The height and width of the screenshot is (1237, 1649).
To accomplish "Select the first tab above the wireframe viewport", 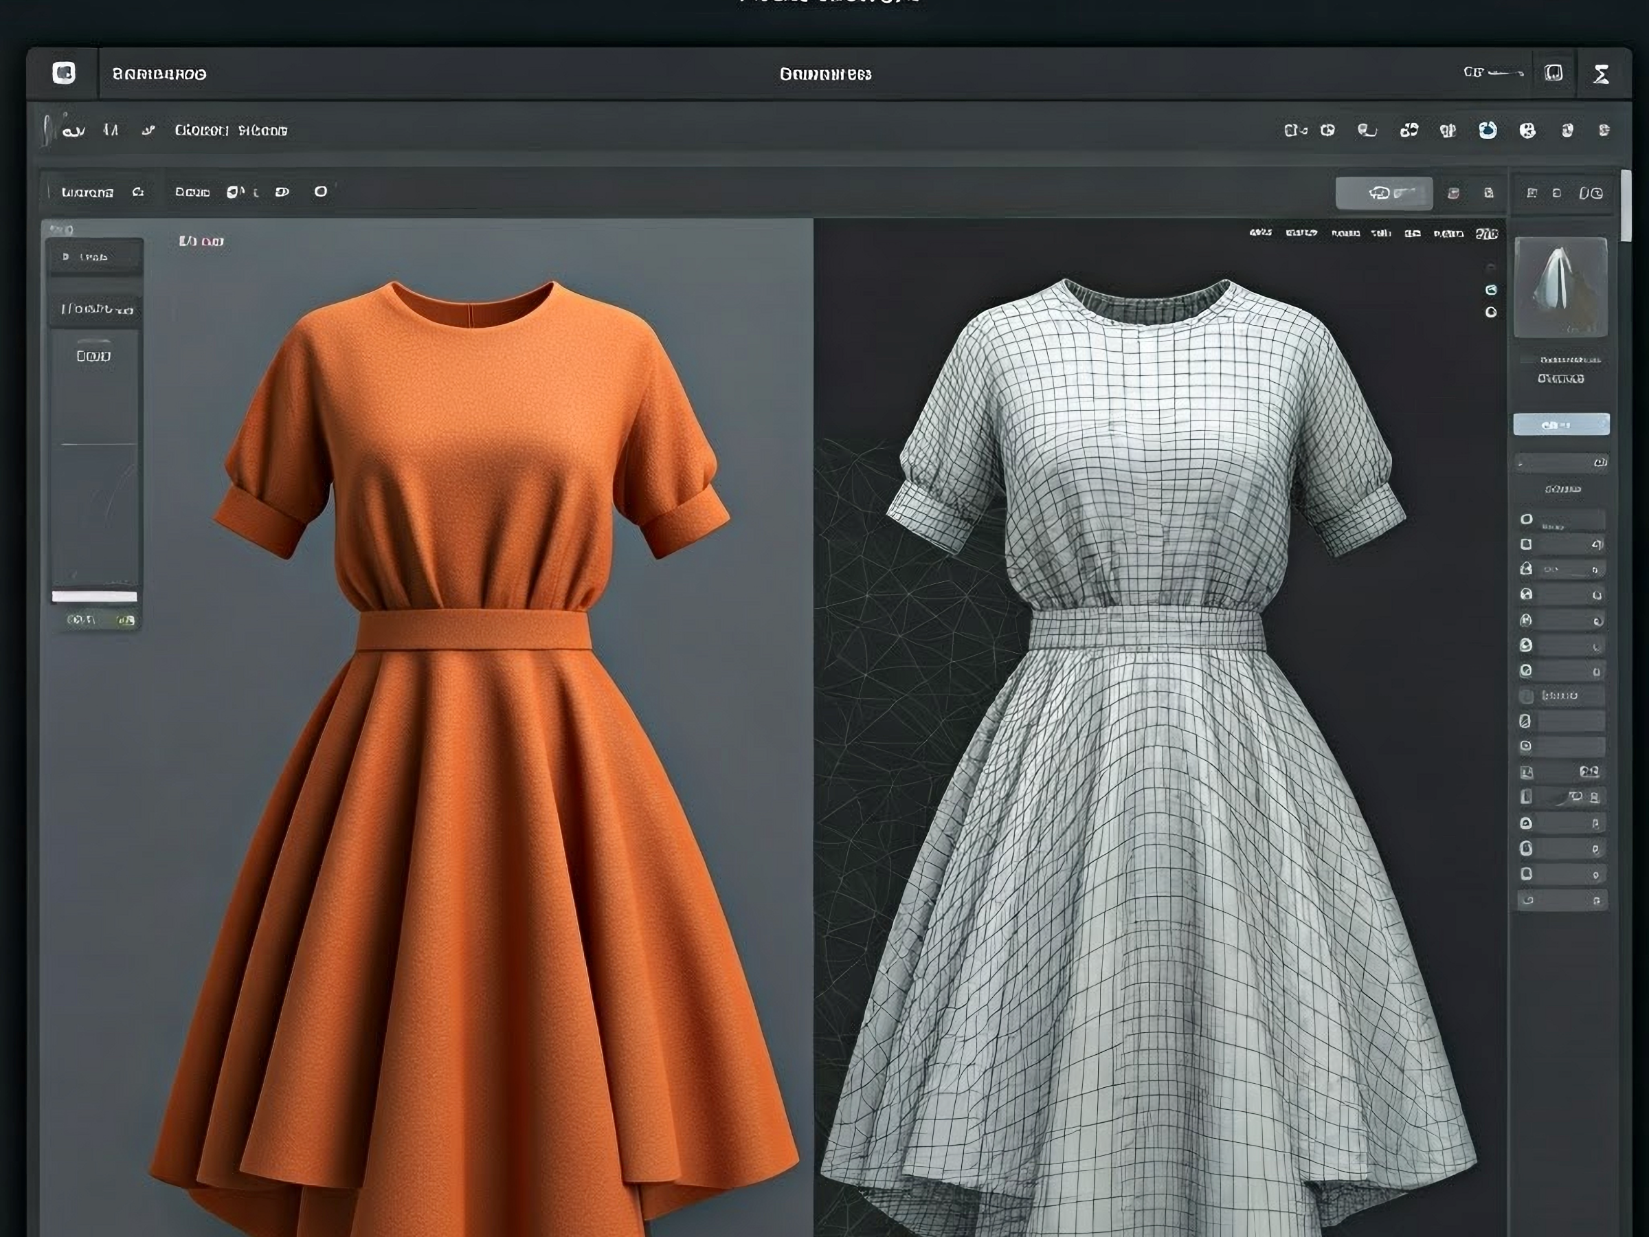I will point(1261,234).
